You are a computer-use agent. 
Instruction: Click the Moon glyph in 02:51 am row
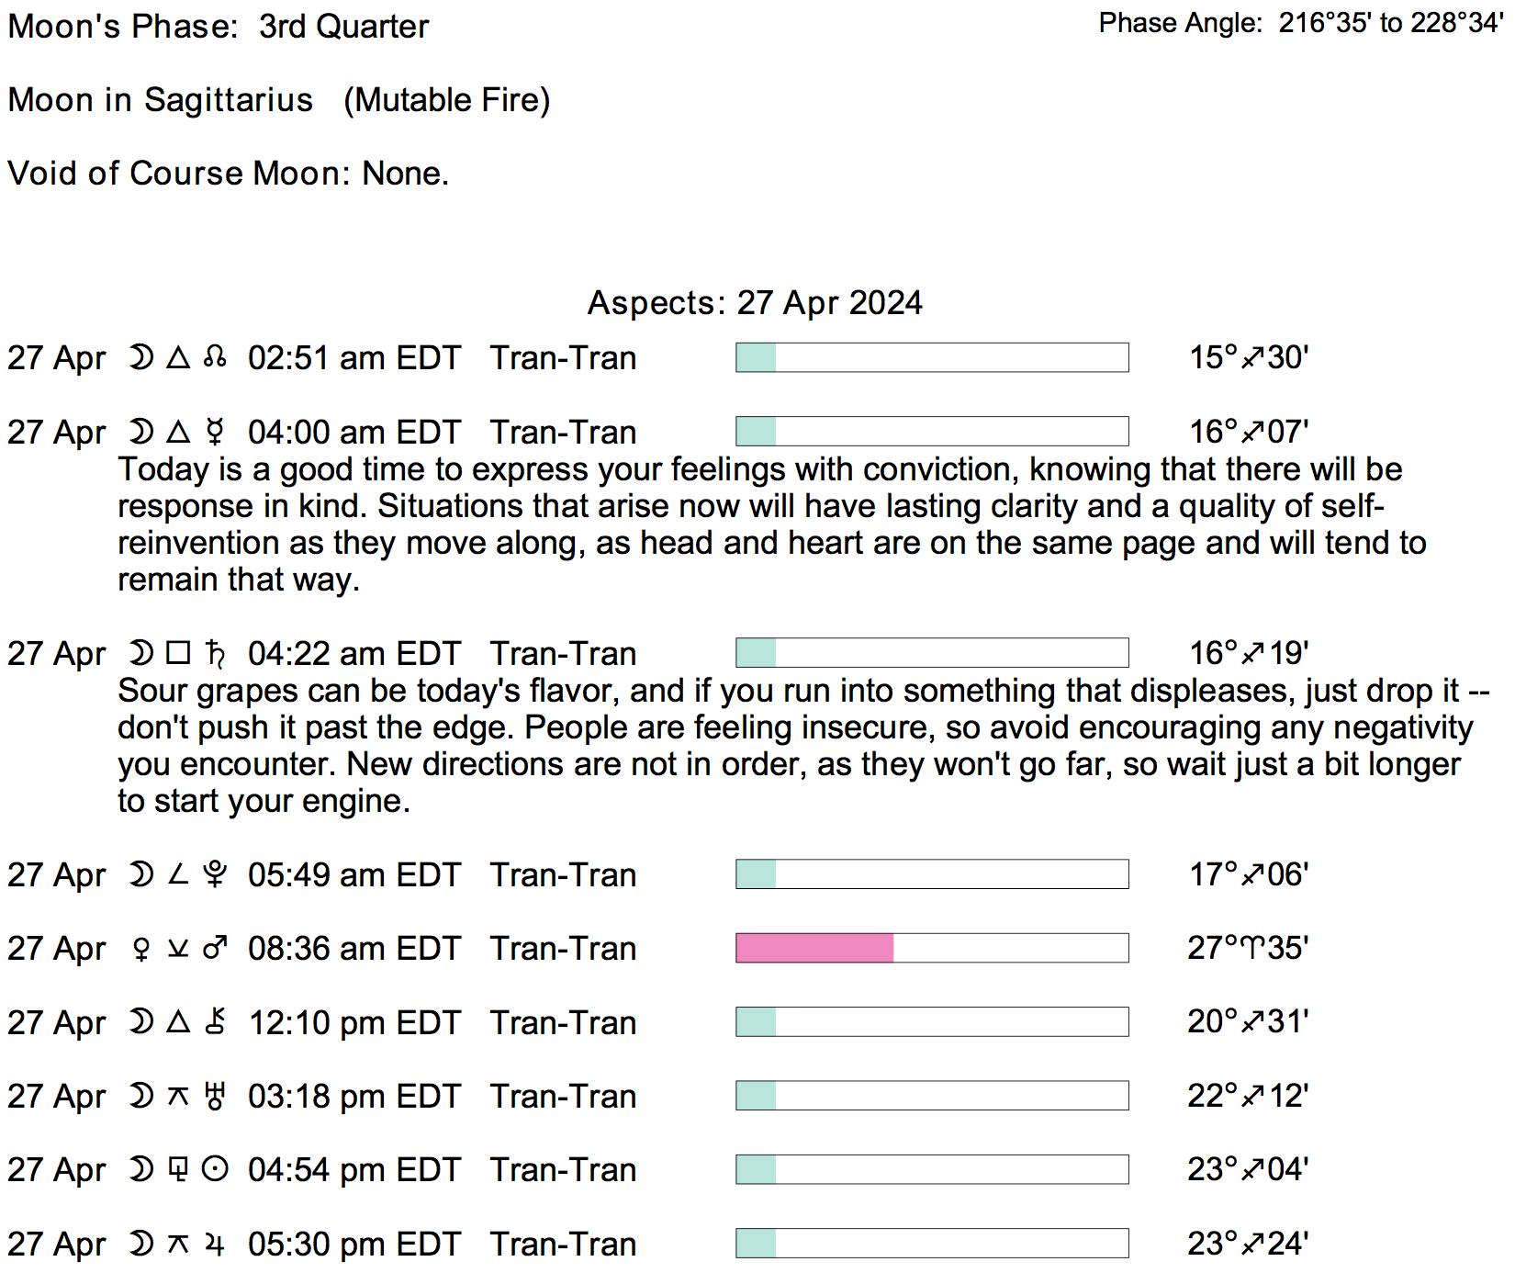[x=140, y=357]
